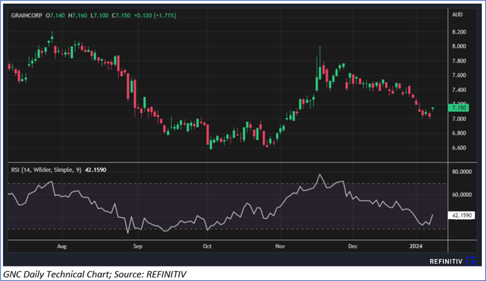Viewport: 486px width, 281px height.
Task: Click the Oct date label
Action: 207,247
